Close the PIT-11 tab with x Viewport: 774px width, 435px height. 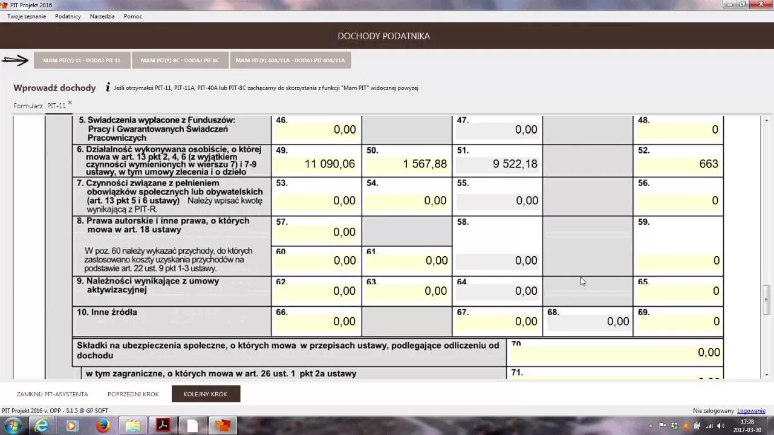(70, 103)
